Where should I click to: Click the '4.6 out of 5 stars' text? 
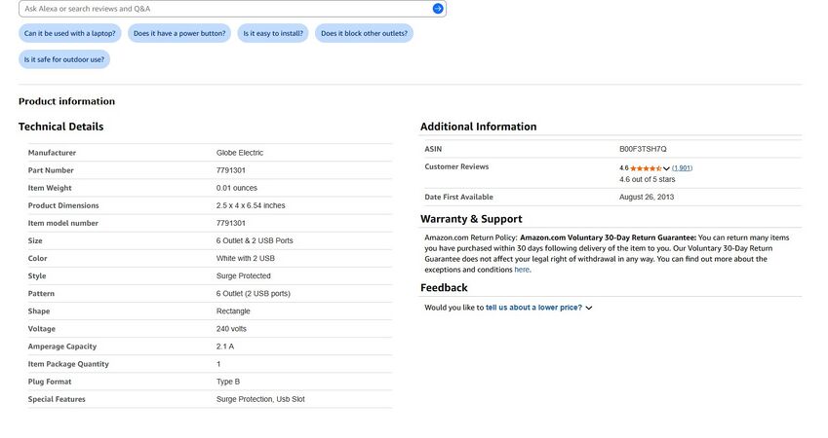pyautogui.click(x=647, y=180)
